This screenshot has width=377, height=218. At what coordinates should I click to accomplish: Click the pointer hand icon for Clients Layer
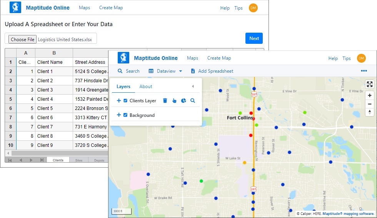(x=174, y=101)
